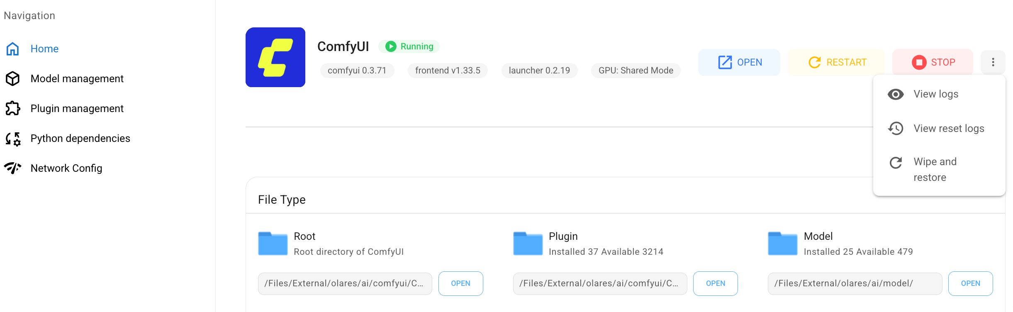Click the ComfyUI application logo
This screenshot has width=1013, height=312.
(x=275, y=57)
